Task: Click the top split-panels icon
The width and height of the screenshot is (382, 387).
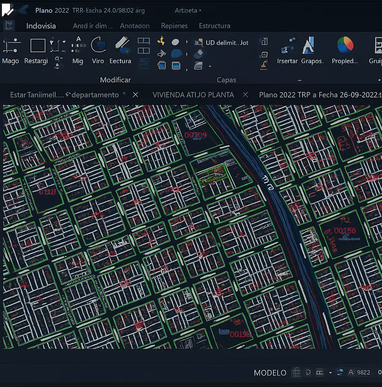Action: [x=144, y=41]
